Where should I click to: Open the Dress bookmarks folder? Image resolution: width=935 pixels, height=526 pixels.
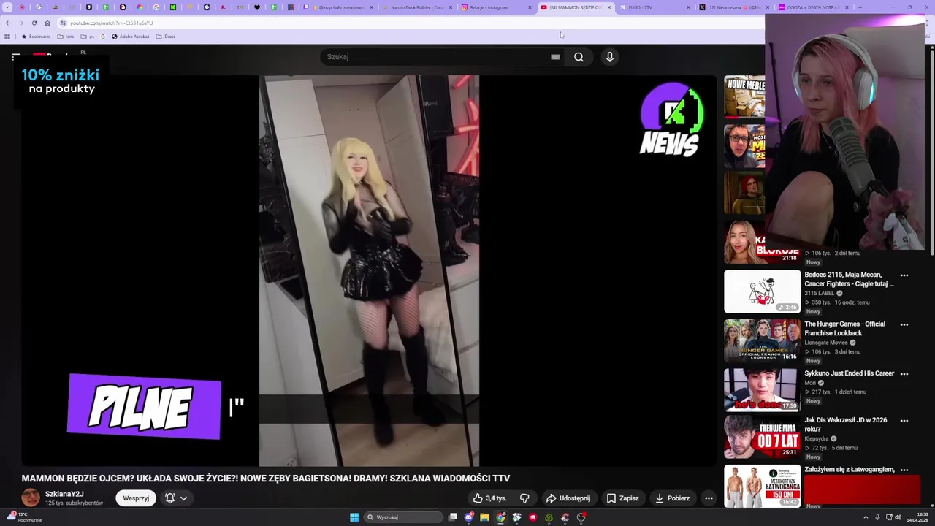(166, 37)
